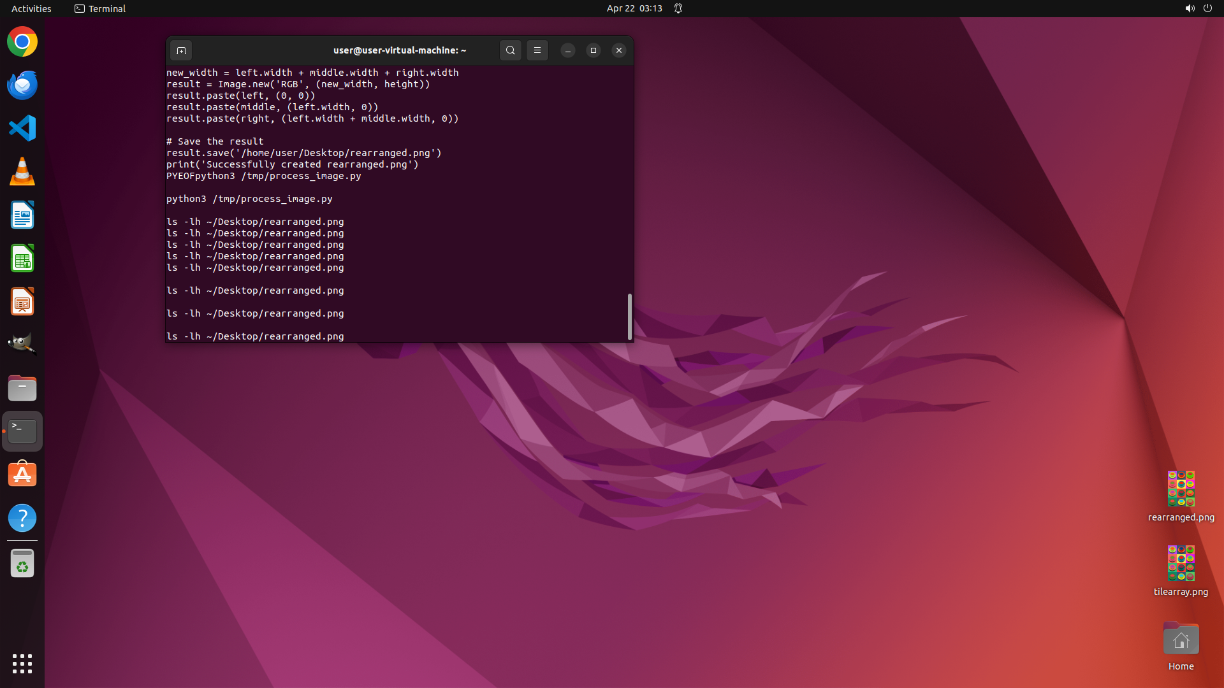1224x688 pixels.
Task: Open the Terminal app menu
Action: [100, 8]
